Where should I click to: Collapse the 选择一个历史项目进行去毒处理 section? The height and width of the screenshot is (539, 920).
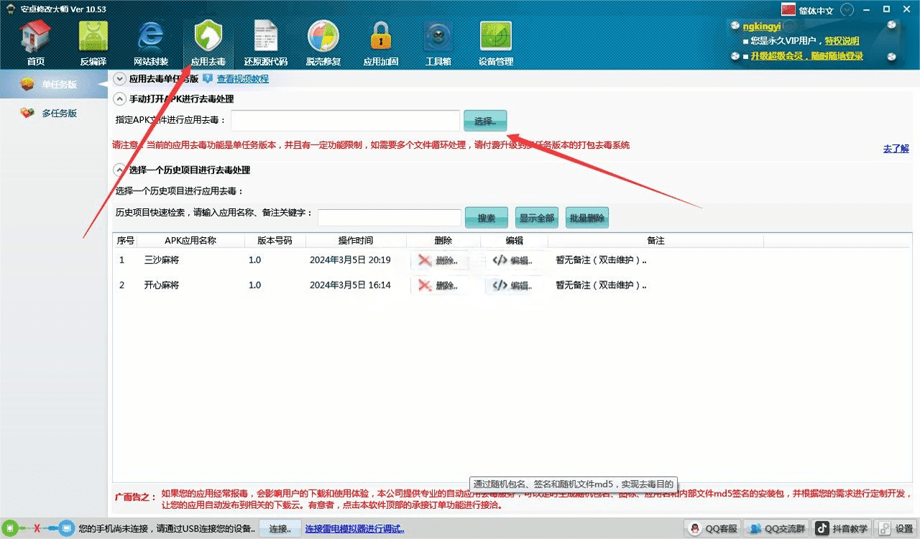click(120, 170)
